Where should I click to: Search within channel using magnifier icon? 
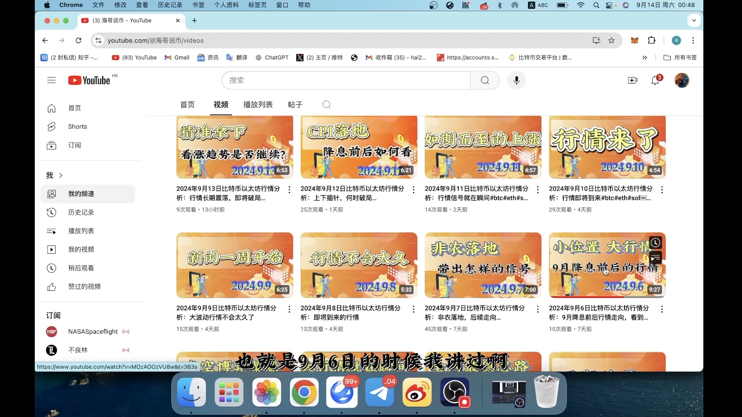coord(327,105)
